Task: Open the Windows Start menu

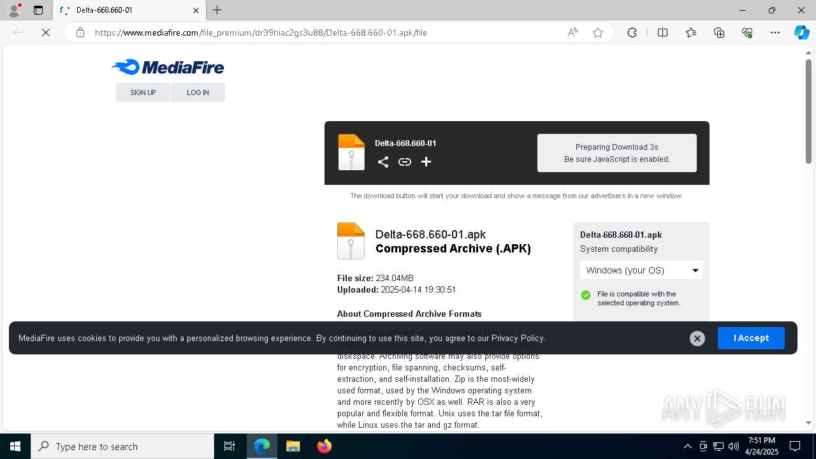Action: coord(15,446)
